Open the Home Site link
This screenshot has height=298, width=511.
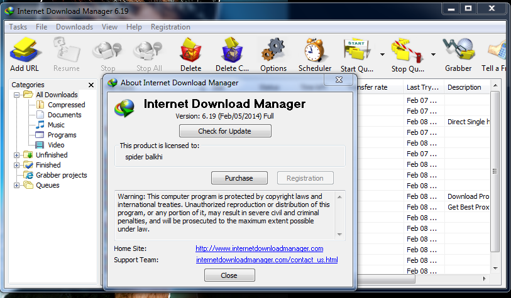pyautogui.click(x=260, y=248)
